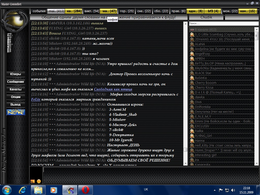The image size is (260, 195).
Task: Open Windows Media Player from taskbar
Action: pyautogui.click(x=54, y=190)
